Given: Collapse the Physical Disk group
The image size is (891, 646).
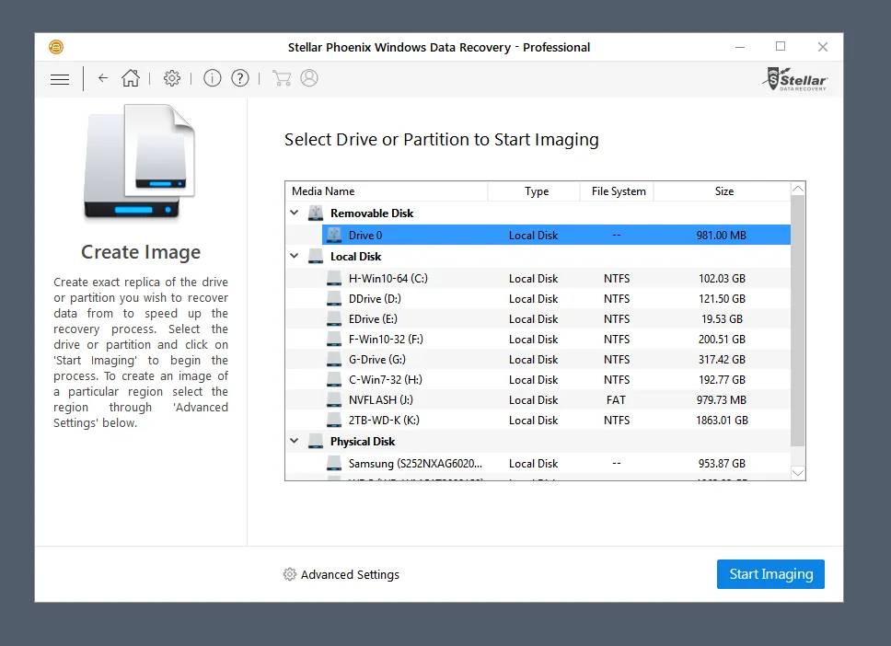Looking at the screenshot, I should 295,442.
